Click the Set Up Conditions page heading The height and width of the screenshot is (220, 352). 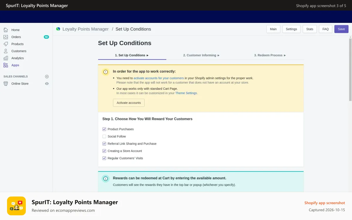click(125, 43)
